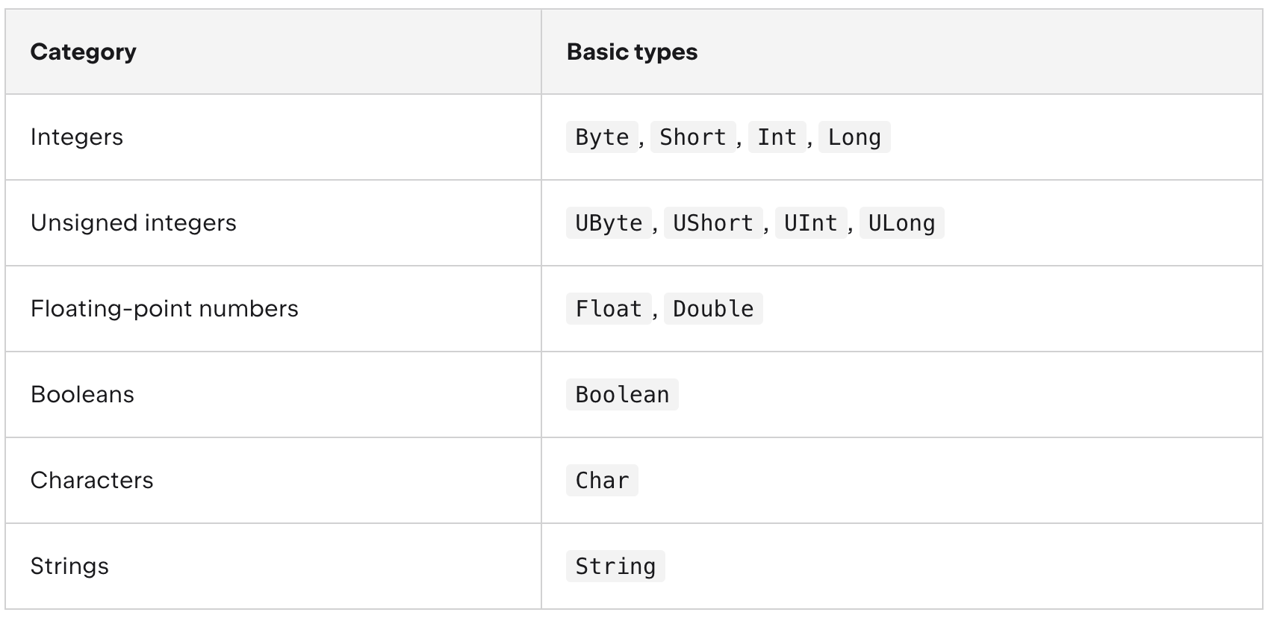Select the UByte code label

point(609,223)
